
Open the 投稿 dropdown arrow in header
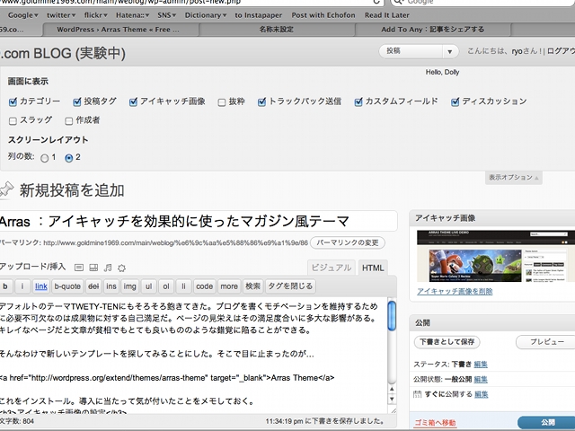(449, 52)
